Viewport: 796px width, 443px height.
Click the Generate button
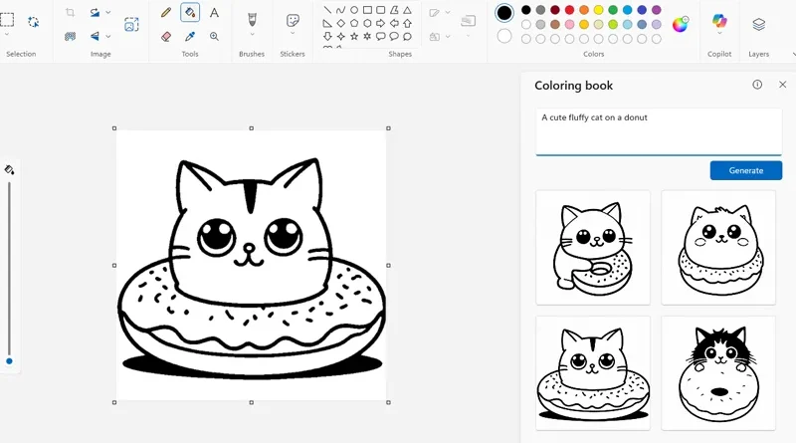745,170
